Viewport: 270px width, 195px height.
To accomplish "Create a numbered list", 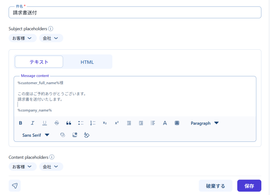I will [93, 123].
